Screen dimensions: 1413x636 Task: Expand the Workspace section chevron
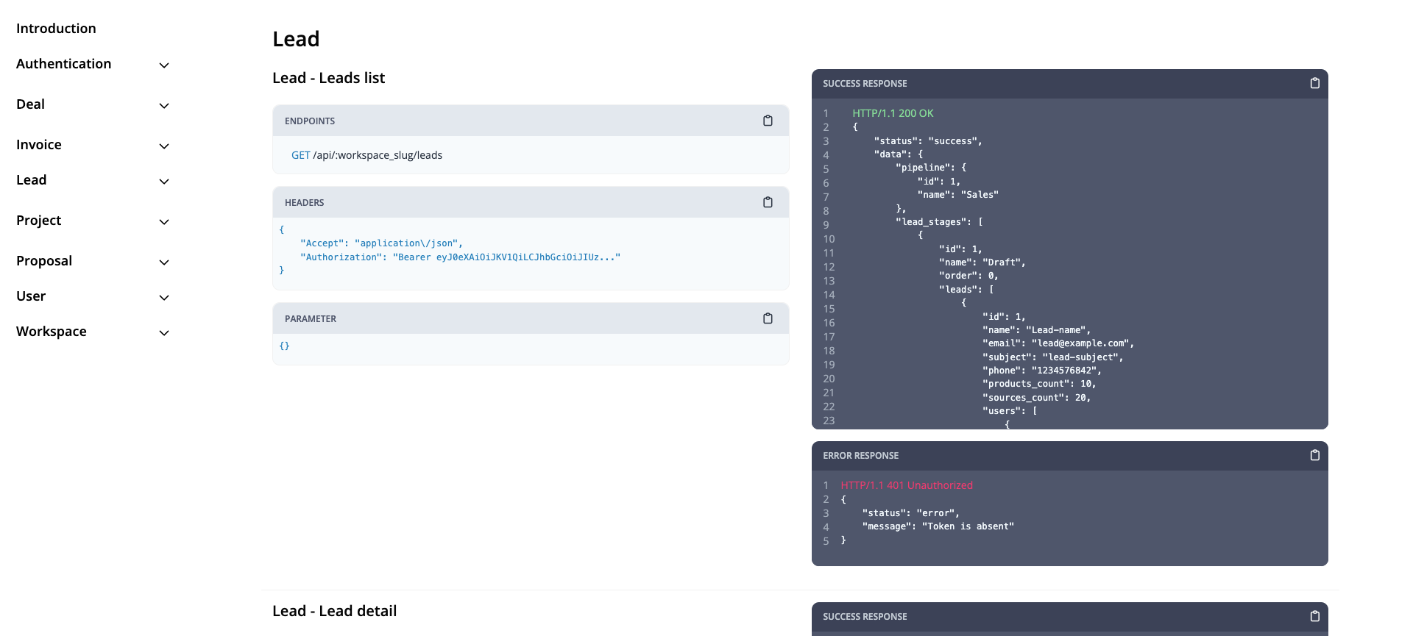[x=164, y=333]
